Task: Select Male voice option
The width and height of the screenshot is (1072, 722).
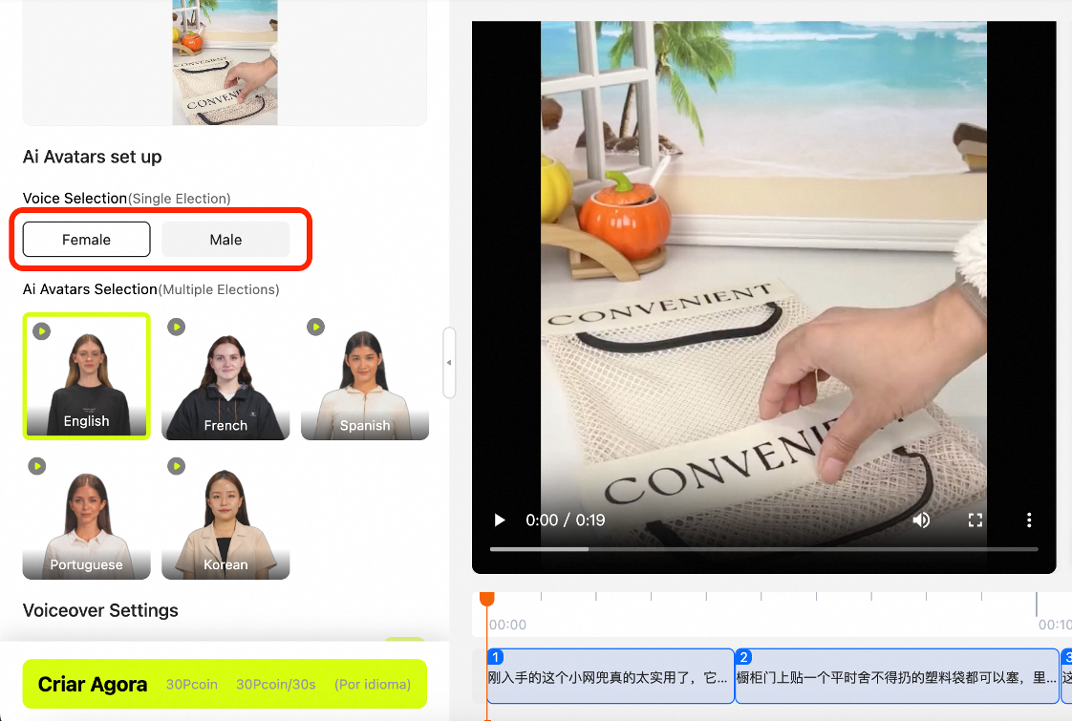Action: (225, 240)
